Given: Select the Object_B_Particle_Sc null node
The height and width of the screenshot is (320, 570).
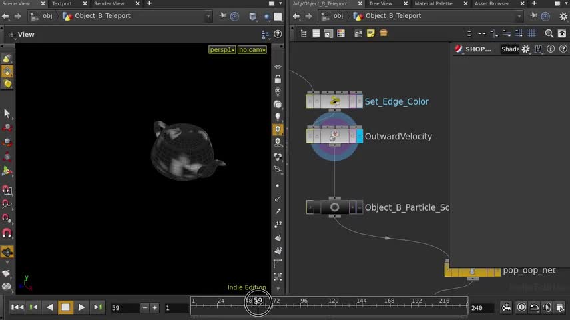Looking at the screenshot, I should [334, 207].
